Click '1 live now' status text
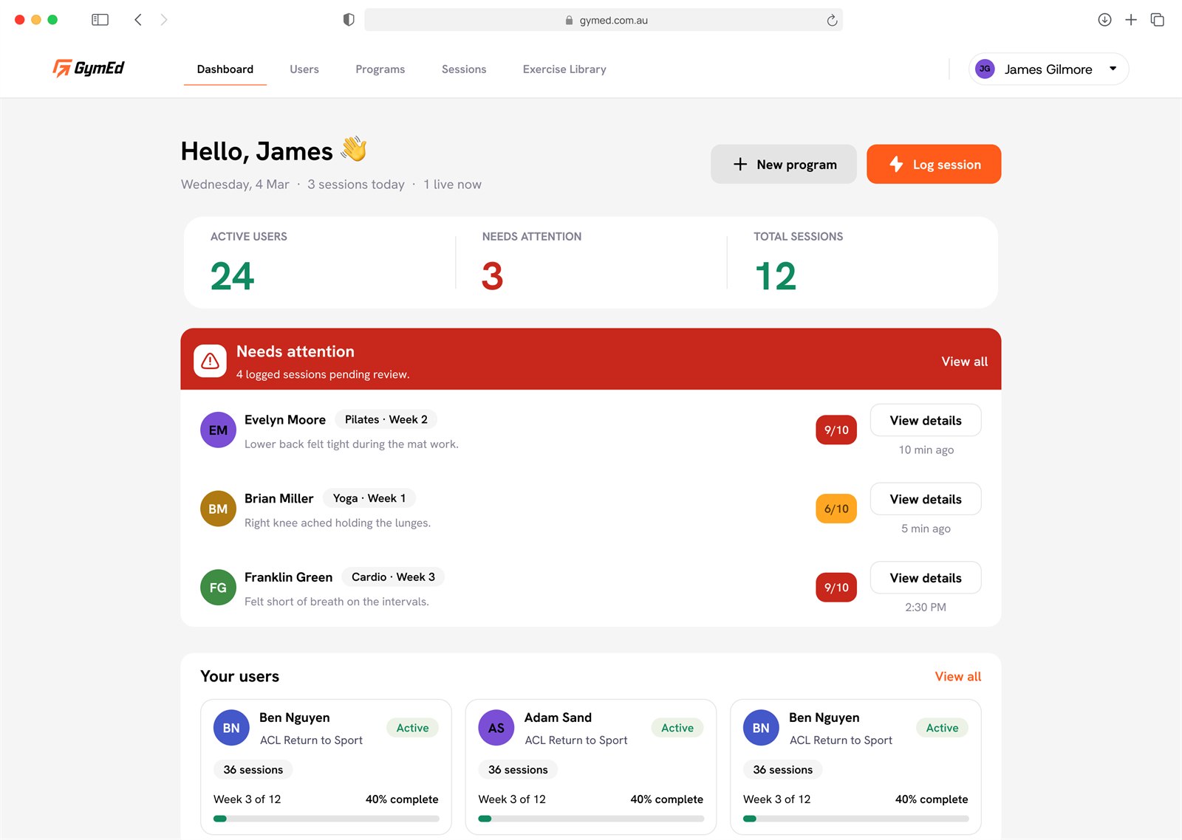The width and height of the screenshot is (1182, 840). [x=452, y=185]
